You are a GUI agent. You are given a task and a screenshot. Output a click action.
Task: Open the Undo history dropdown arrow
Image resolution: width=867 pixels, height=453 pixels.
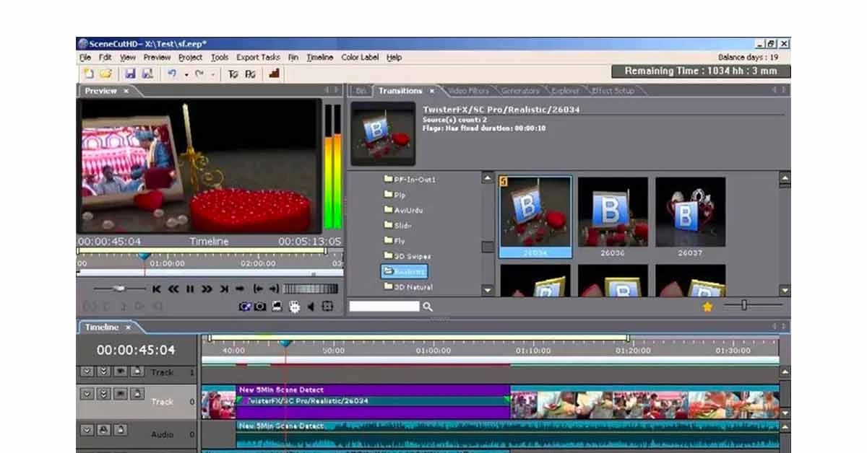click(186, 73)
